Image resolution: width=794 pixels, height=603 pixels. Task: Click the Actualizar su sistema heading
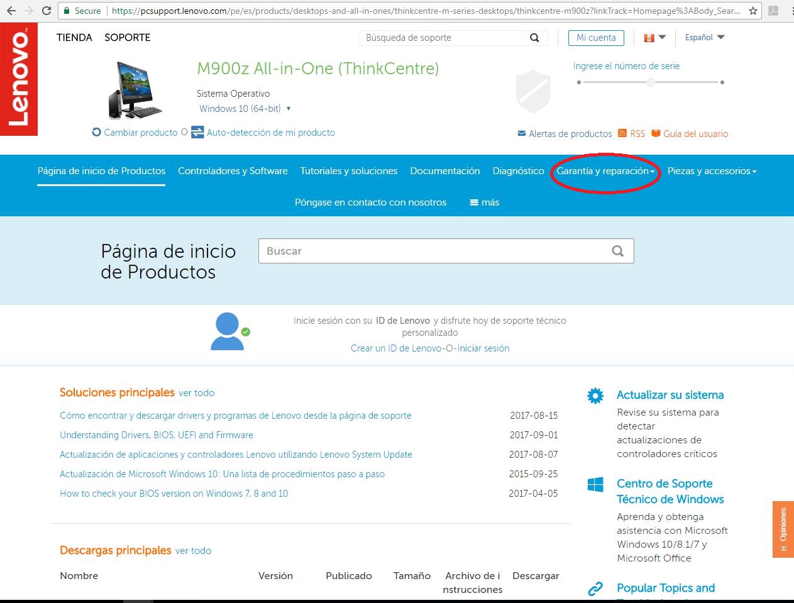coord(670,395)
